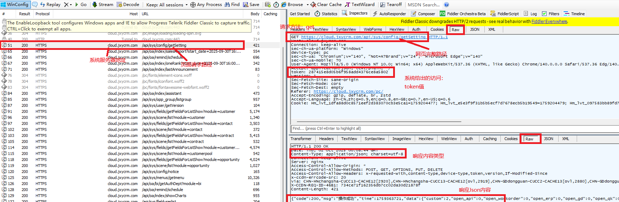The image size is (619, 202).
Task: Select request inspector TextView tab
Action: point(320,29)
